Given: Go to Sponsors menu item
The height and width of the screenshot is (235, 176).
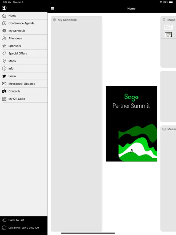Looking at the screenshot, I should tap(24, 46).
